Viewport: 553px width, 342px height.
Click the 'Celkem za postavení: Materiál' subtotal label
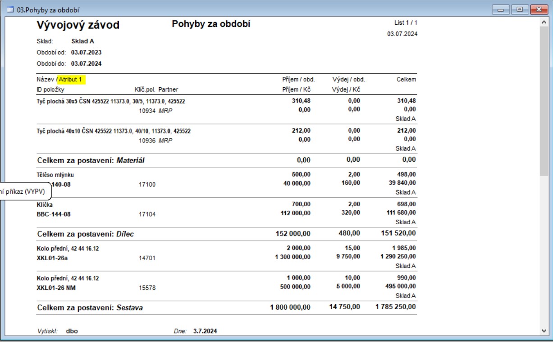pos(91,160)
